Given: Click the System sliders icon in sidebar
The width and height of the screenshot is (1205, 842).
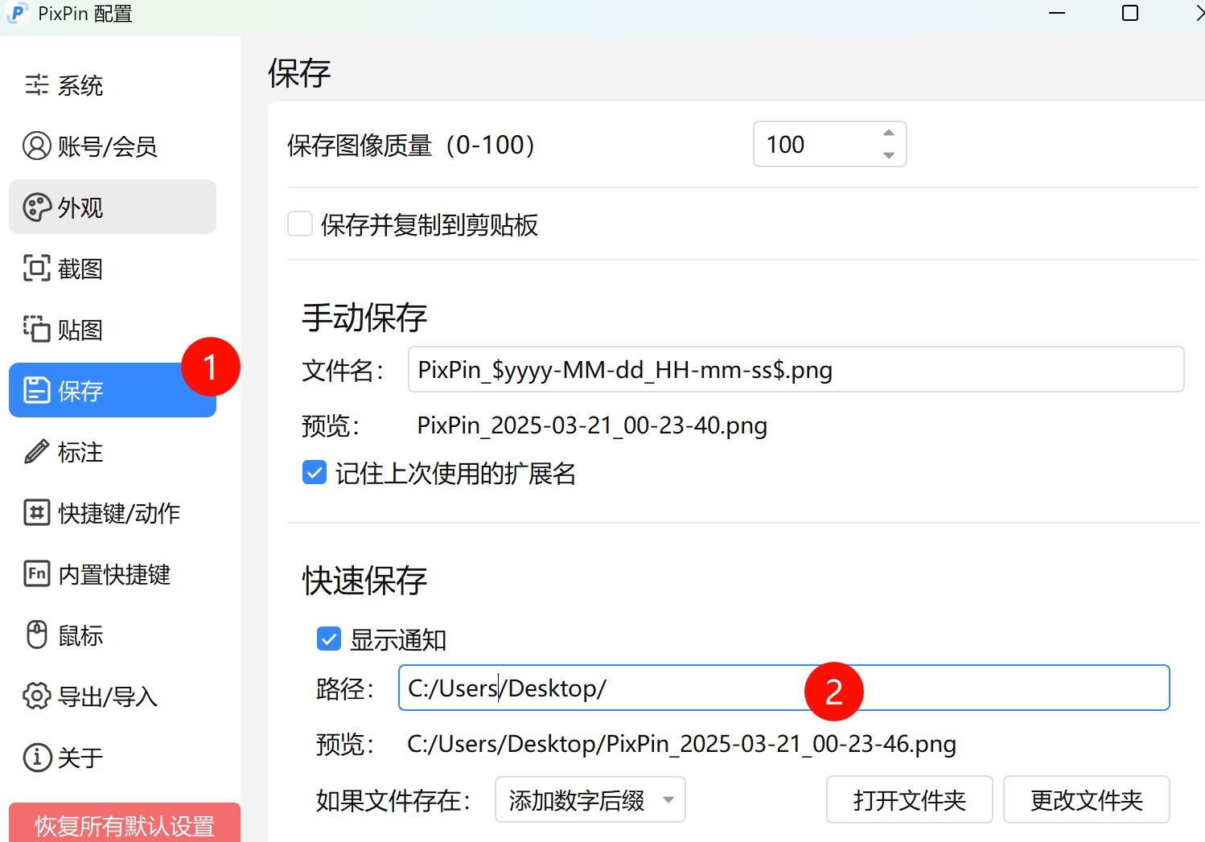Looking at the screenshot, I should (36, 85).
